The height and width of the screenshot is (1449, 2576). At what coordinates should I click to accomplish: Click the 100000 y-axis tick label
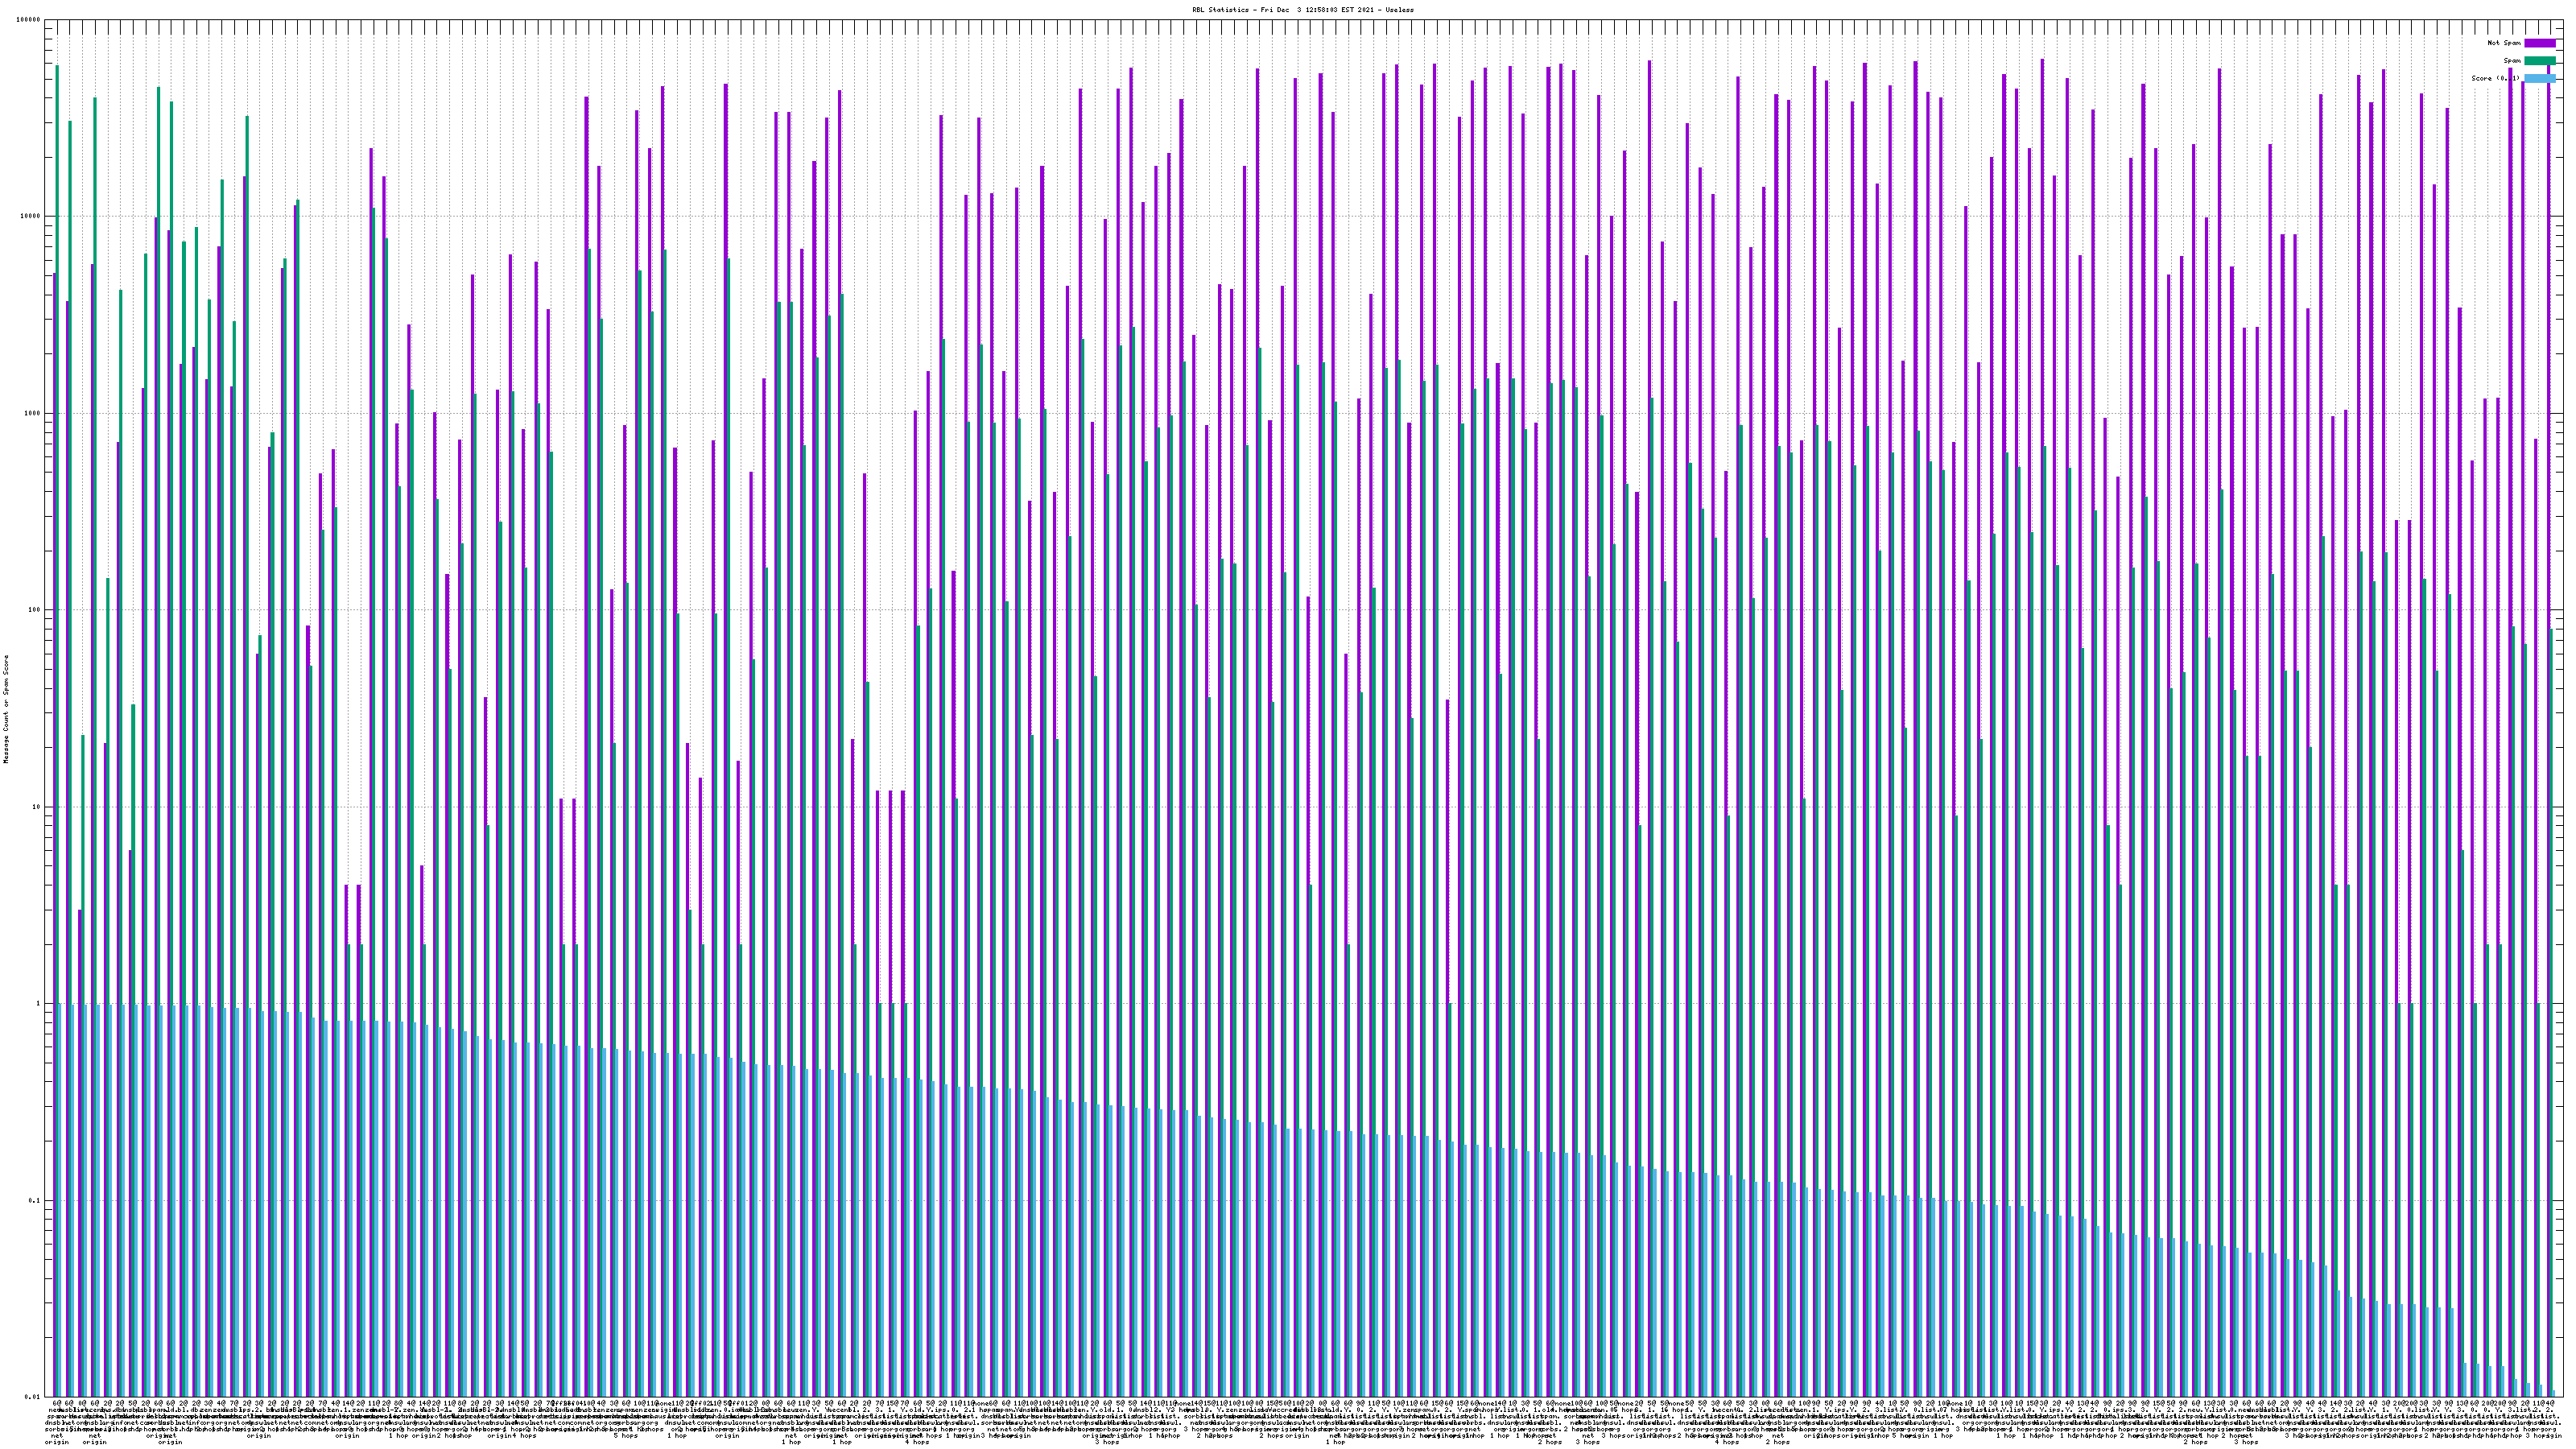coord(29,20)
